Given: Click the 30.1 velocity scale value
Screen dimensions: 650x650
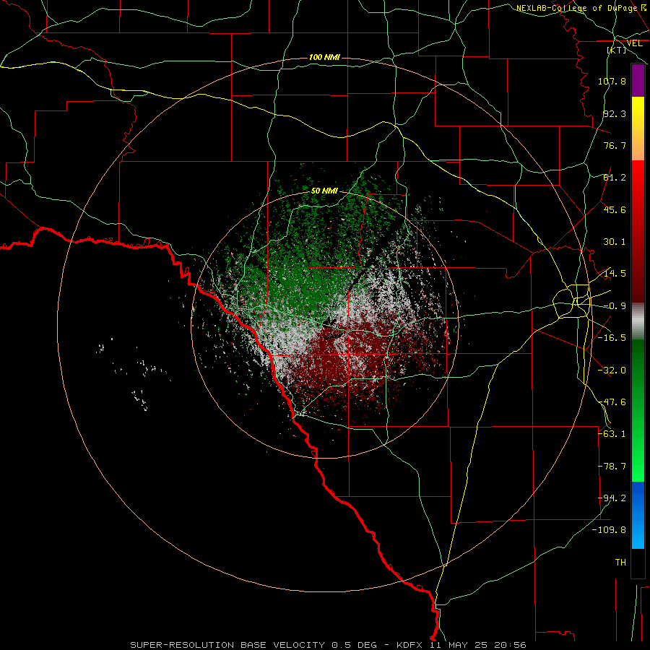Looking at the screenshot, I should [x=615, y=242].
